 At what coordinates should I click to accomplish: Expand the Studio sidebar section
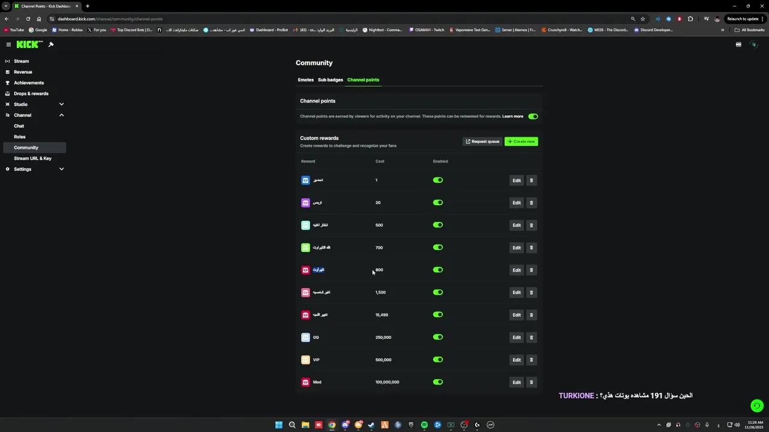click(x=61, y=104)
